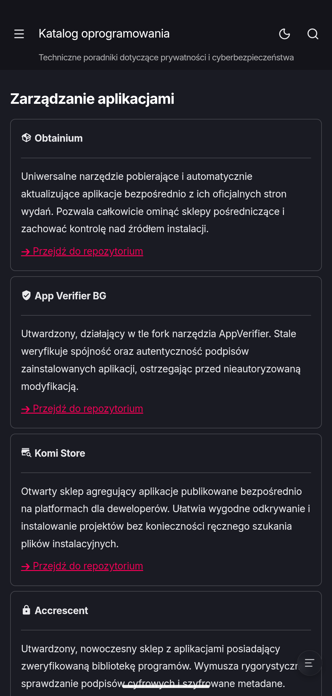This screenshot has height=696, width=332.
Task: Follow Komi Store's repository link
Action: coord(82,566)
